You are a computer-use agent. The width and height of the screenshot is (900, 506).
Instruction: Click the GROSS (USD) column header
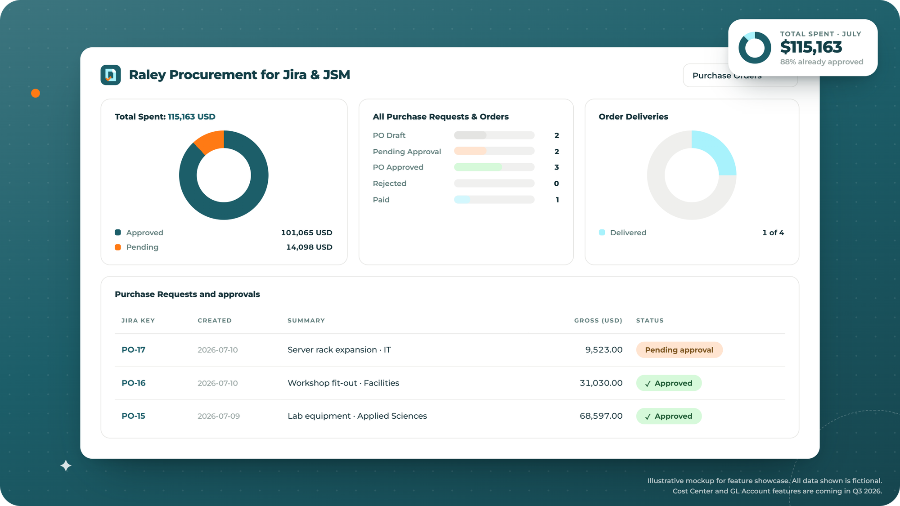click(598, 321)
